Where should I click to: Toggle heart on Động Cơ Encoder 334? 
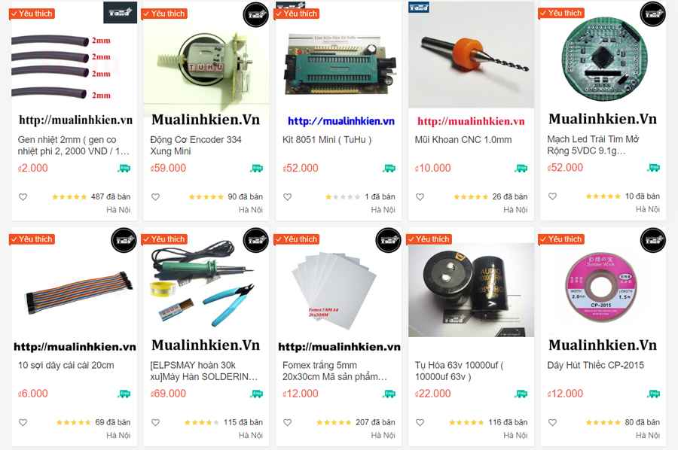point(155,197)
